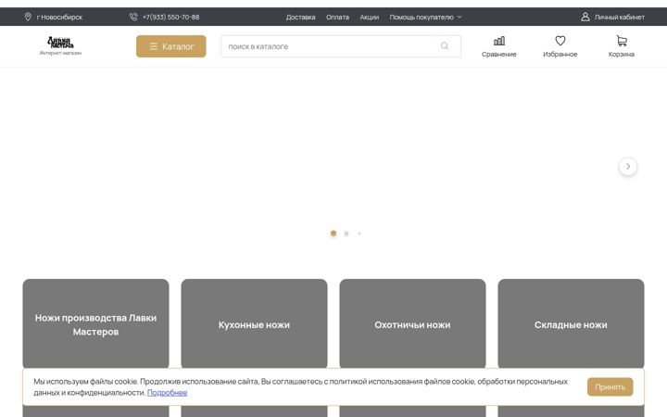Open the Кухонные ножи category card
Viewport: 667px width, 417px height.
click(254, 324)
